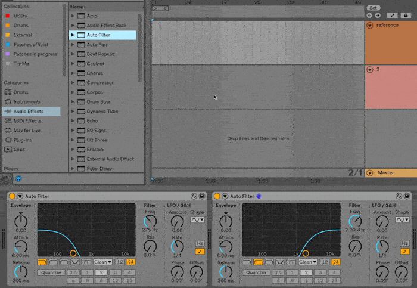417x288 pixels.
Task: Pick quantize value 16 on the 2.00 kHz Auto Filter
Action: click(x=334, y=281)
